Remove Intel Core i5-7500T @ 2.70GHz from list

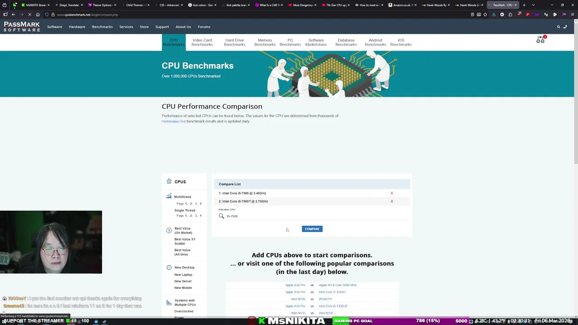pos(392,201)
